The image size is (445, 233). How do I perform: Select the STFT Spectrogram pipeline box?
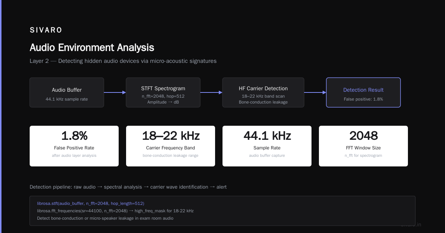click(x=163, y=92)
